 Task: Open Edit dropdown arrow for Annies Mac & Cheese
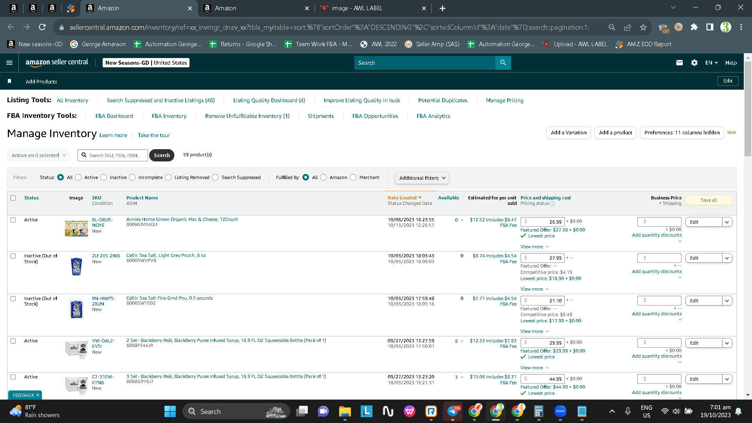(727, 222)
